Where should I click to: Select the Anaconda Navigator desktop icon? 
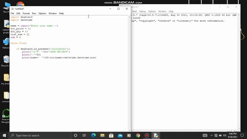point(6,116)
